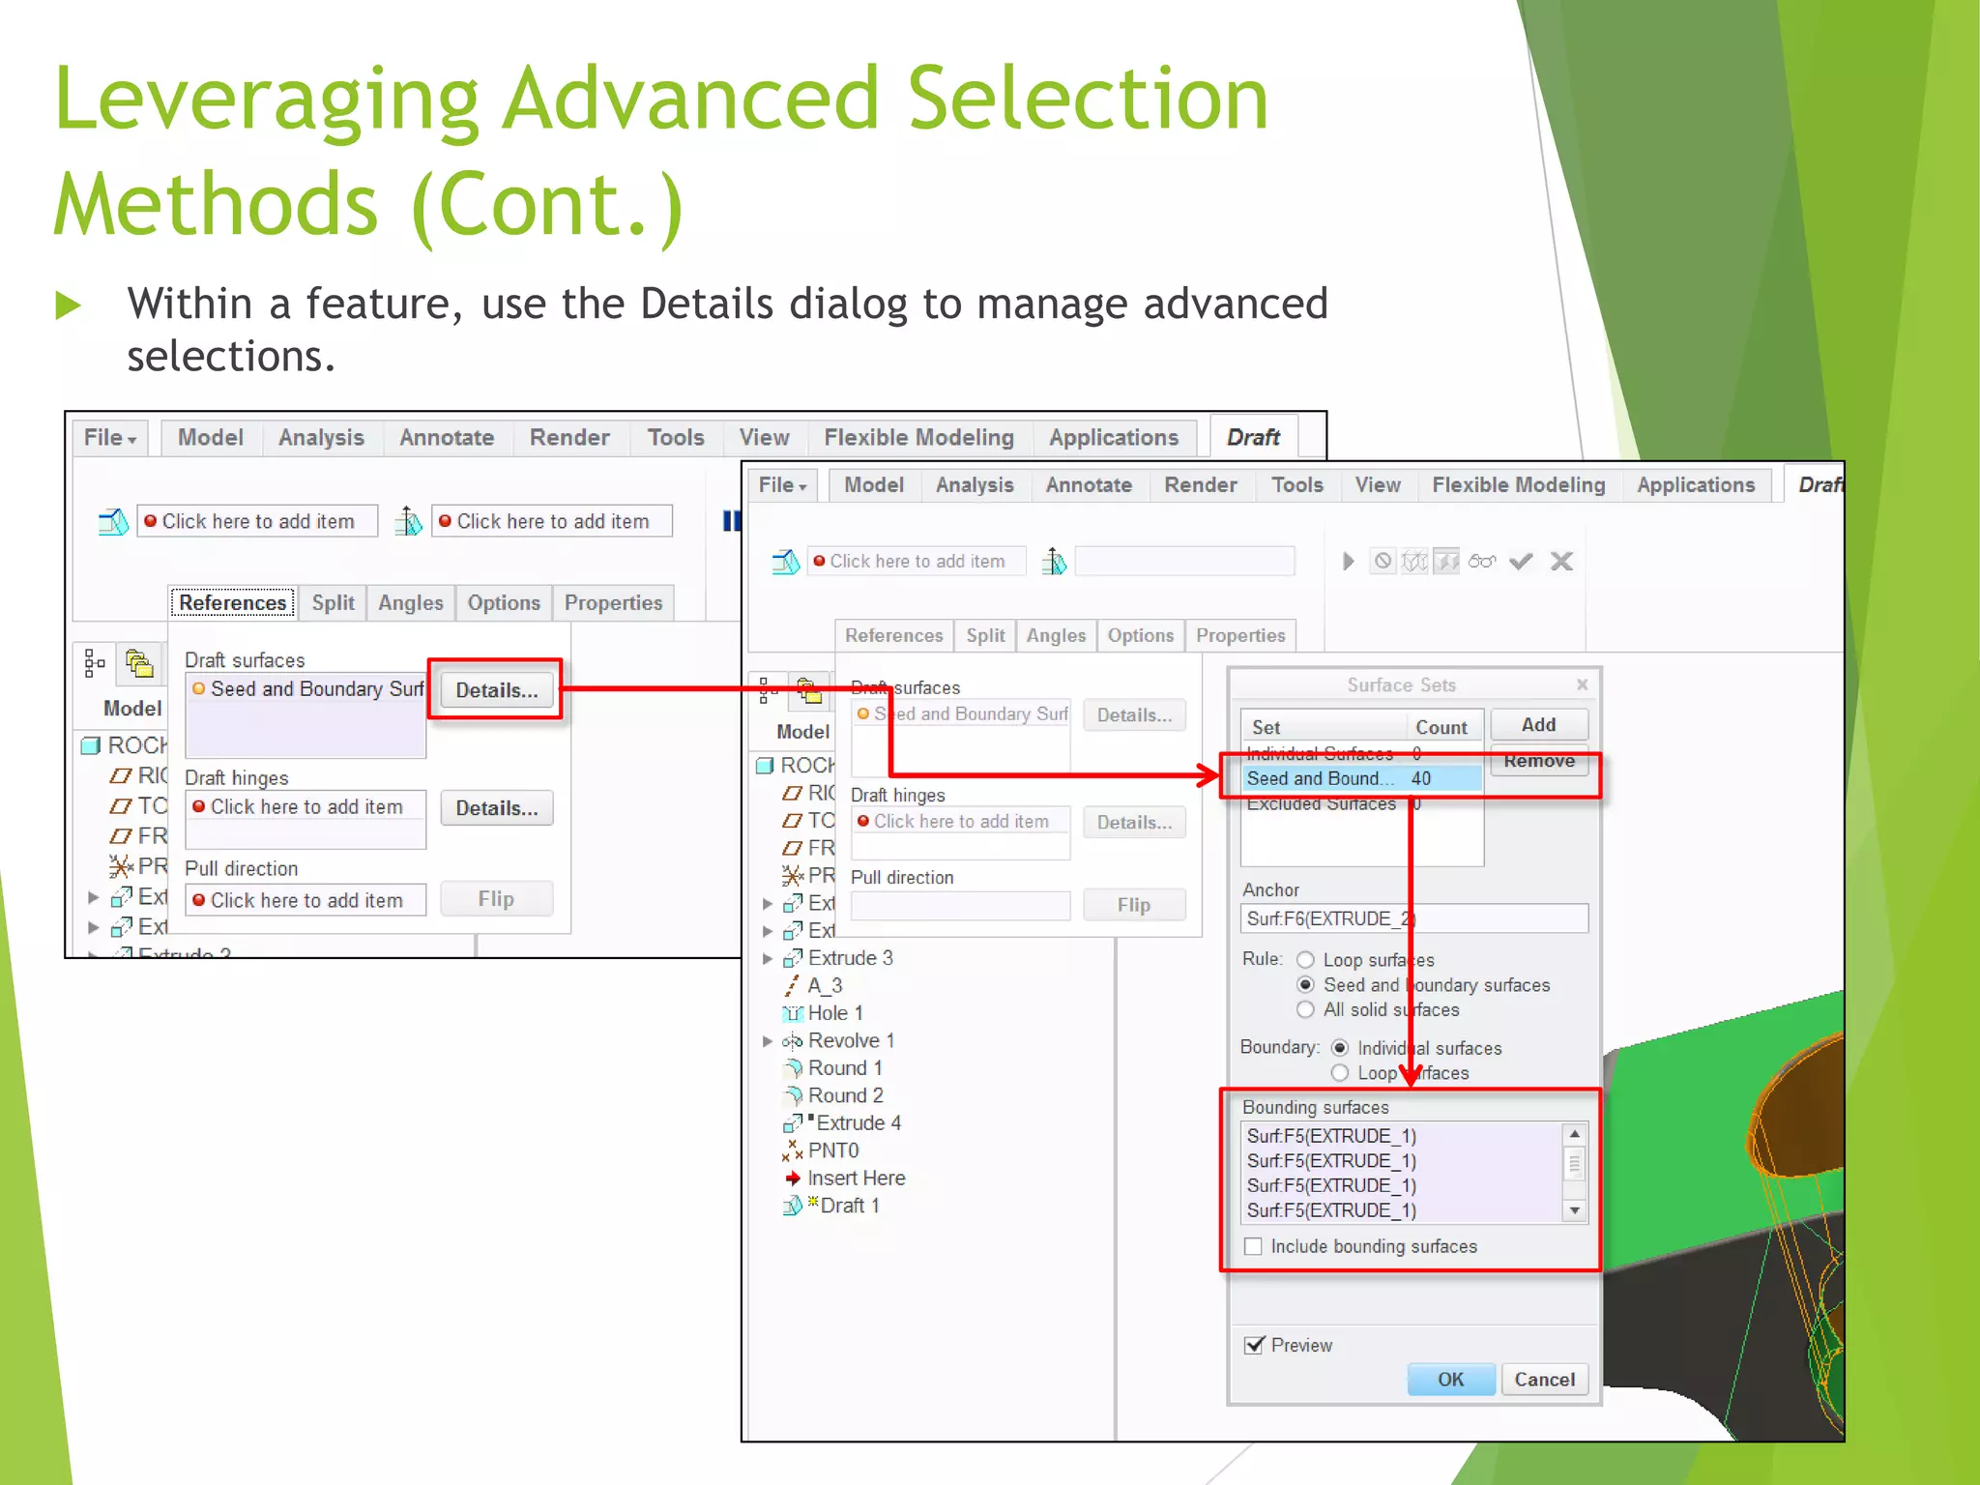Expand second Ext node in right window tree
The image size is (1980, 1485).
(768, 931)
